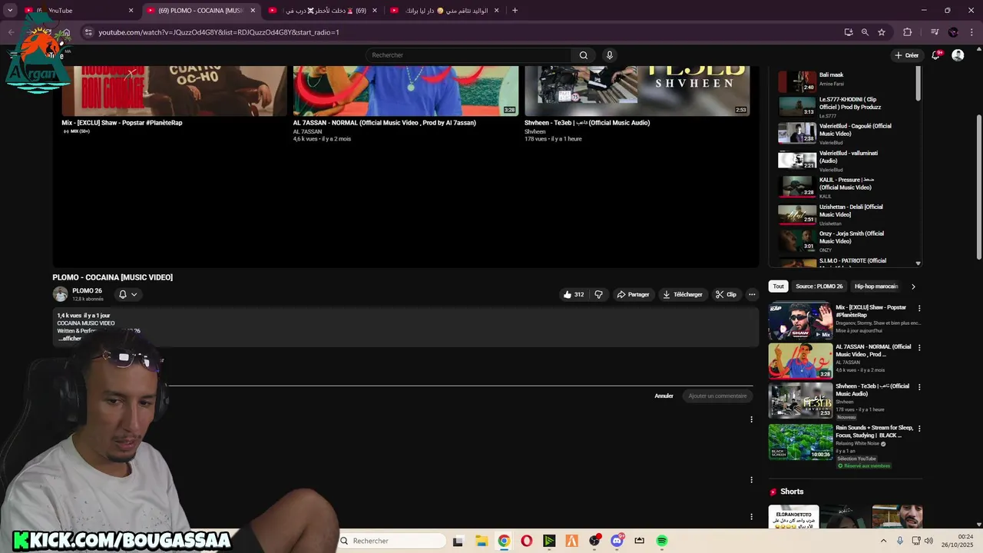Switch to the fourth Arabic-titled tab
This screenshot has width=983, height=553.
[444, 11]
